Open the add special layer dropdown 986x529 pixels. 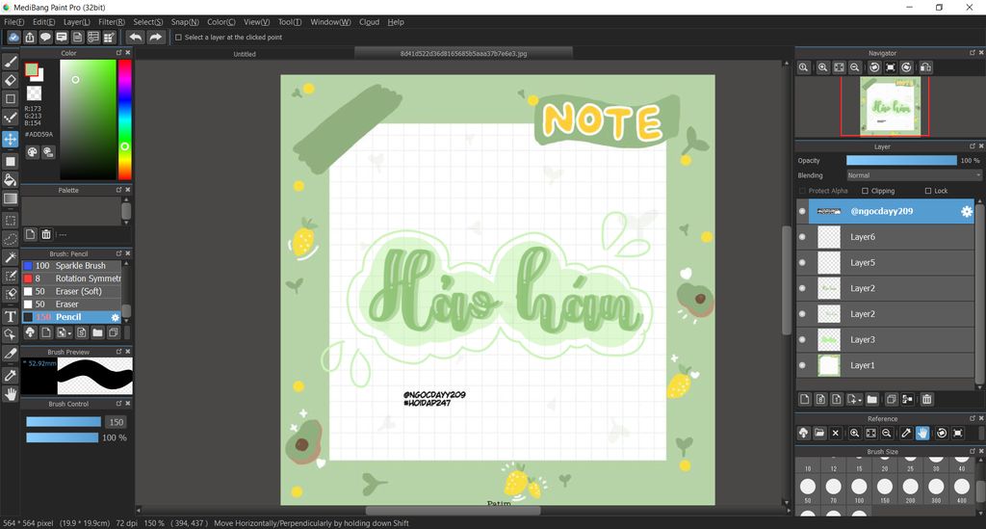(855, 399)
